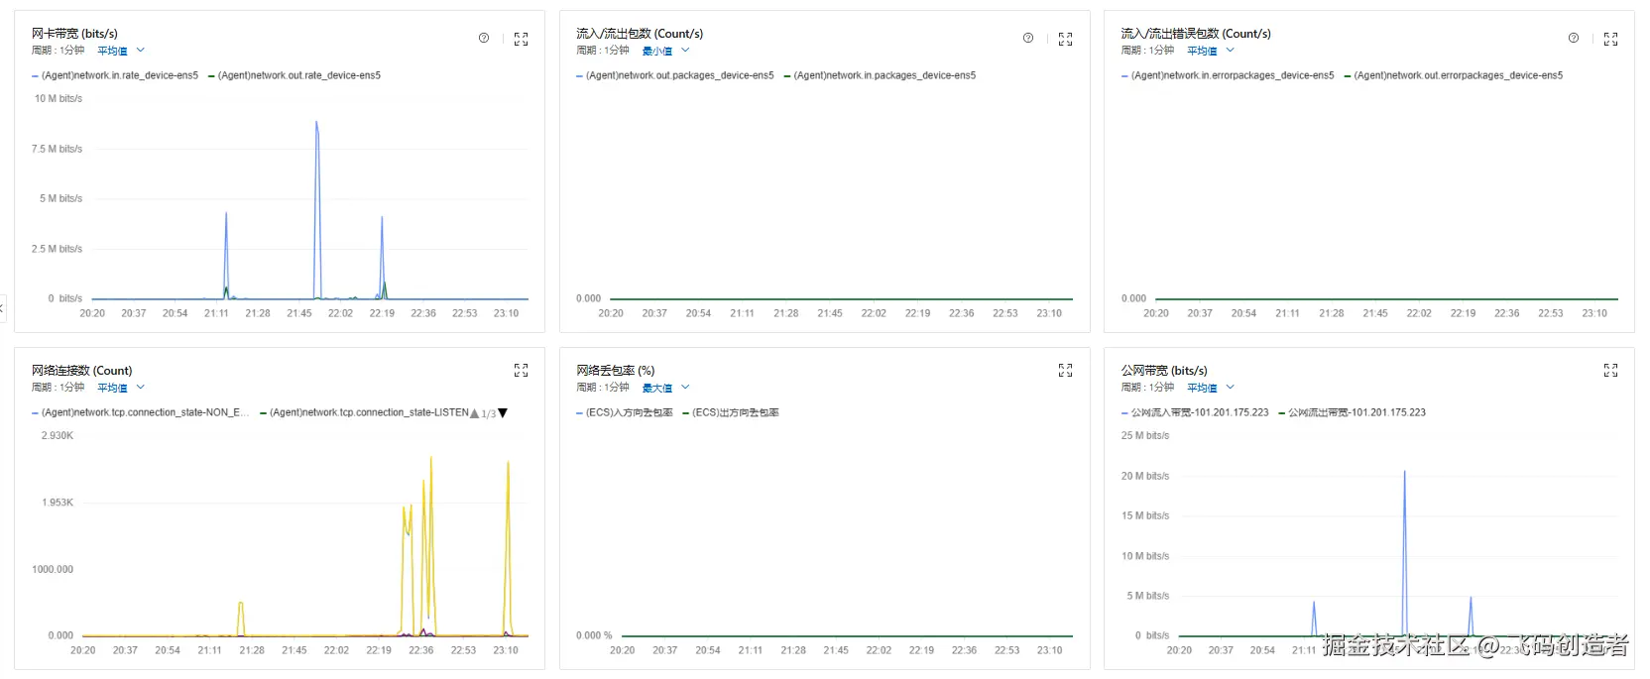This screenshot has width=1650, height=679.
Task: Open the 平均值 dropdown in the 网络连接数 panel
Action: coord(121,388)
